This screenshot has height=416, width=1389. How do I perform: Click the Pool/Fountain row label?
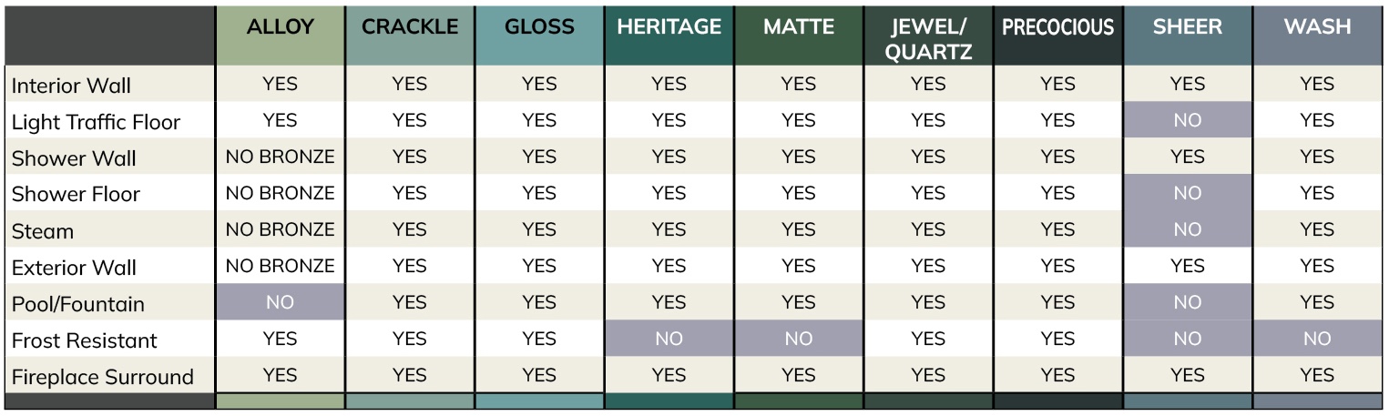[77, 304]
